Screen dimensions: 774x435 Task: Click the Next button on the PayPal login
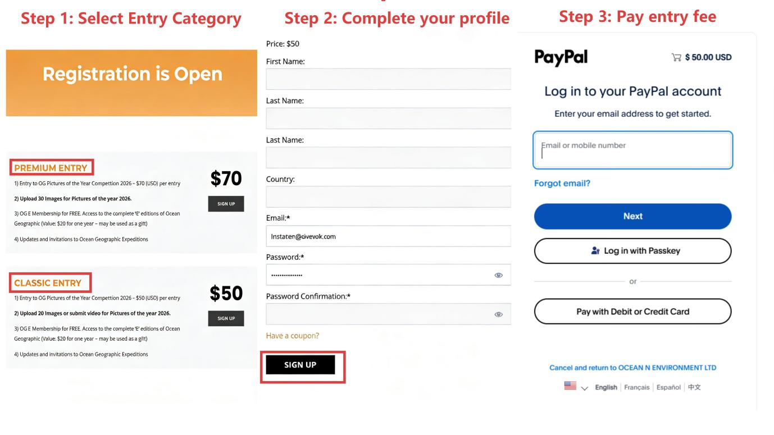[x=632, y=216]
